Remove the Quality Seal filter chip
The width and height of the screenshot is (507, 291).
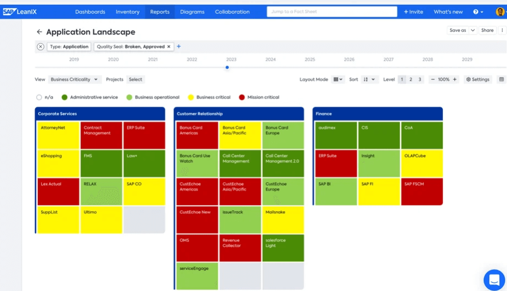click(x=169, y=47)
